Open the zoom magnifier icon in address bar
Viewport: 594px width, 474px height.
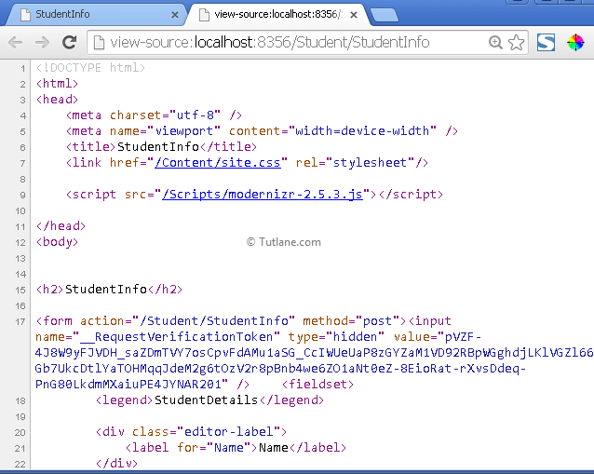495,42
